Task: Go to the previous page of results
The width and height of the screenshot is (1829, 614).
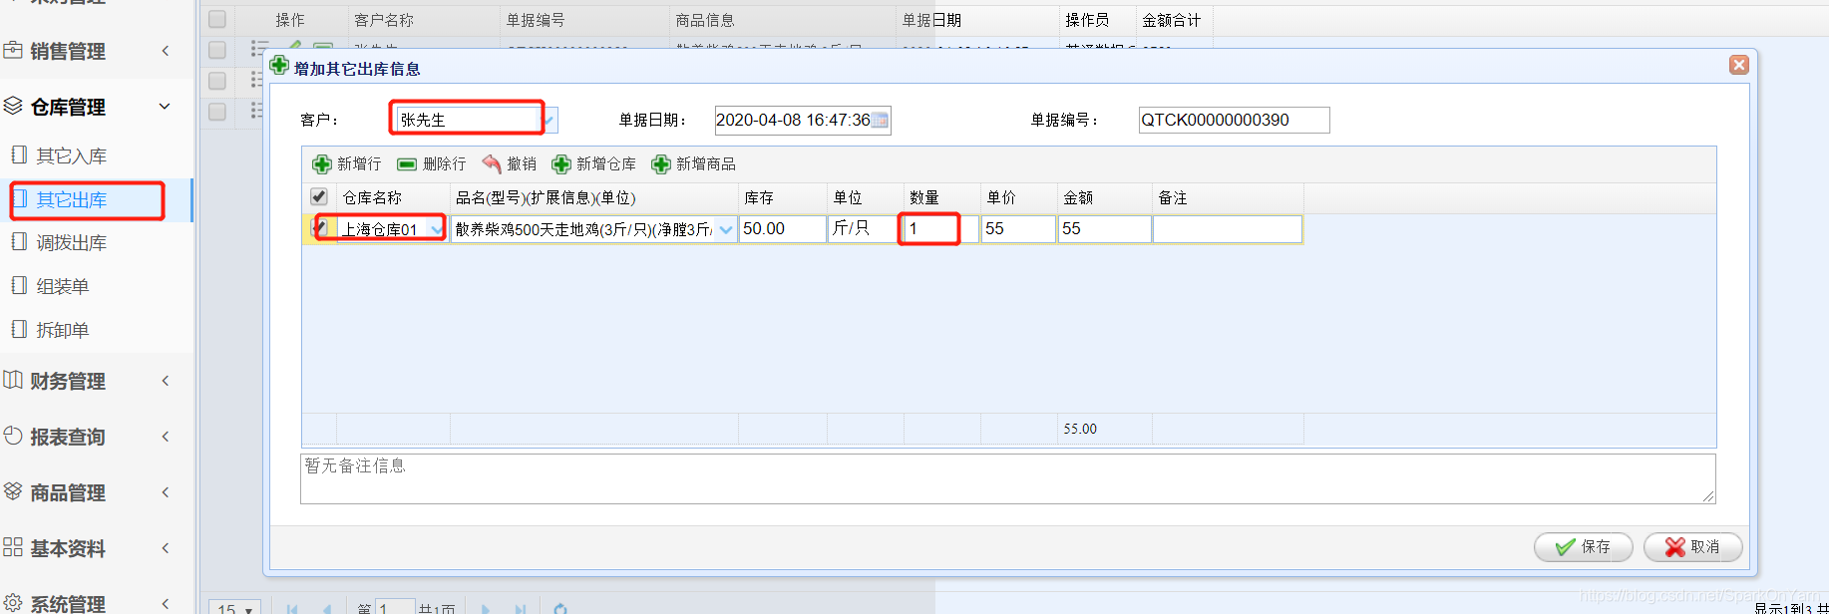Action: (326, 609)
